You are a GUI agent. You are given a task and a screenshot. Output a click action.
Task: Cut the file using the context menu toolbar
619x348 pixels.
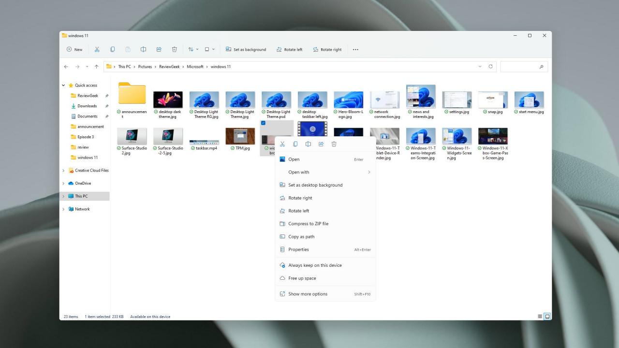tap(282, 144)
